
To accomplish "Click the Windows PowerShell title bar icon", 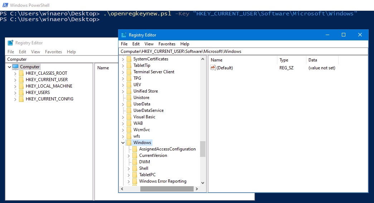I will coord(4,5).
